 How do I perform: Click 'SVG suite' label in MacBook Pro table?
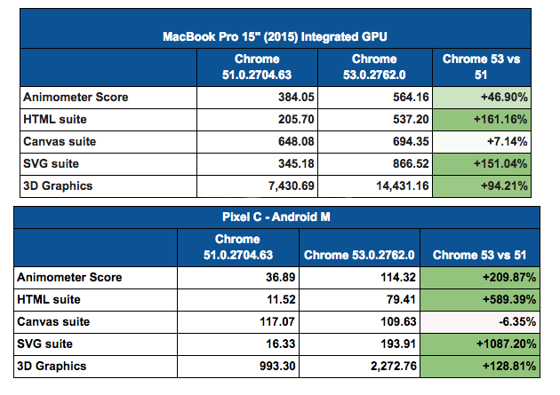[51, 163]
